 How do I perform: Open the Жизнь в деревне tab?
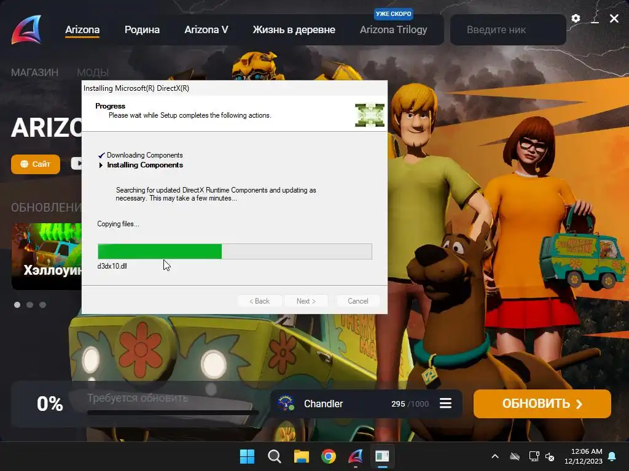[294, 29]
